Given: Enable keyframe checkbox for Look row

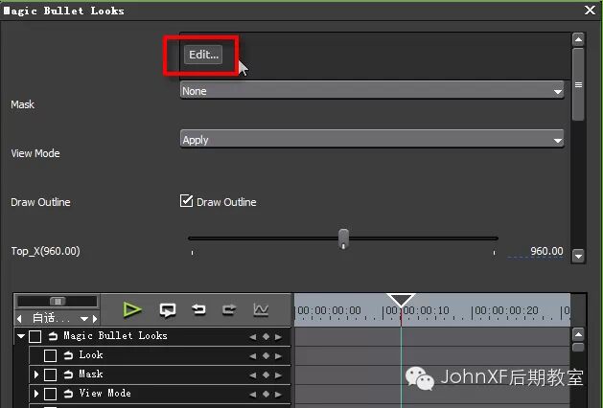Looking at the screenshot, I should point(51,355).
